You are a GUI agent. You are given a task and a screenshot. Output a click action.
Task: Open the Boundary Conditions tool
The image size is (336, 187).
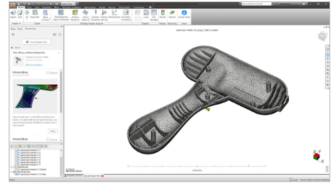point(126,15)
